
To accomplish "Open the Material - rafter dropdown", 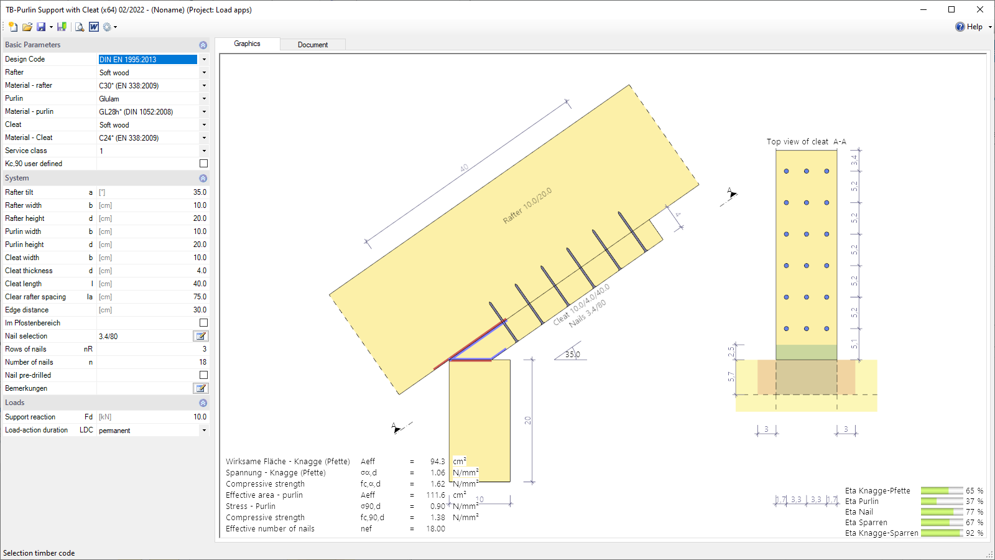I will [204, 86].
